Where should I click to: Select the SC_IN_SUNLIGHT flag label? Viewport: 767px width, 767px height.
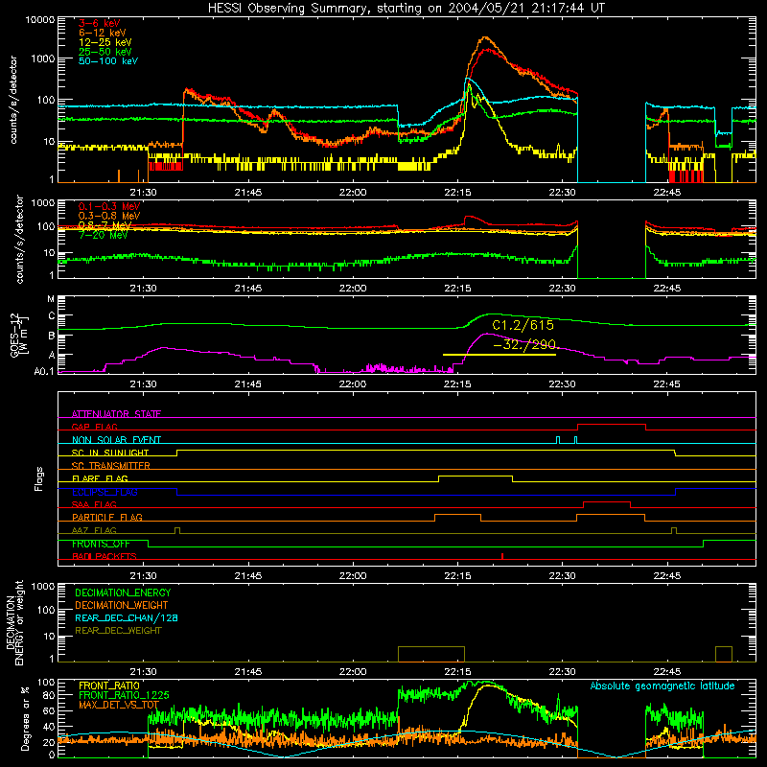(110, 453)
